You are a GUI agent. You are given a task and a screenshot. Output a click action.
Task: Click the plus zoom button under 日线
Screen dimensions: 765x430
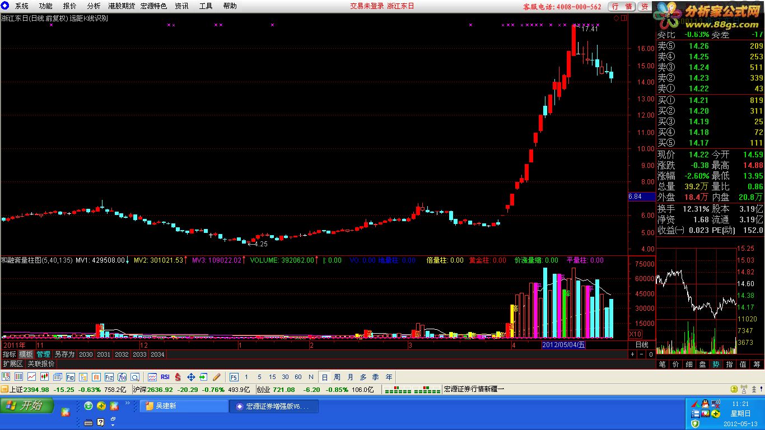coord(633,354)
